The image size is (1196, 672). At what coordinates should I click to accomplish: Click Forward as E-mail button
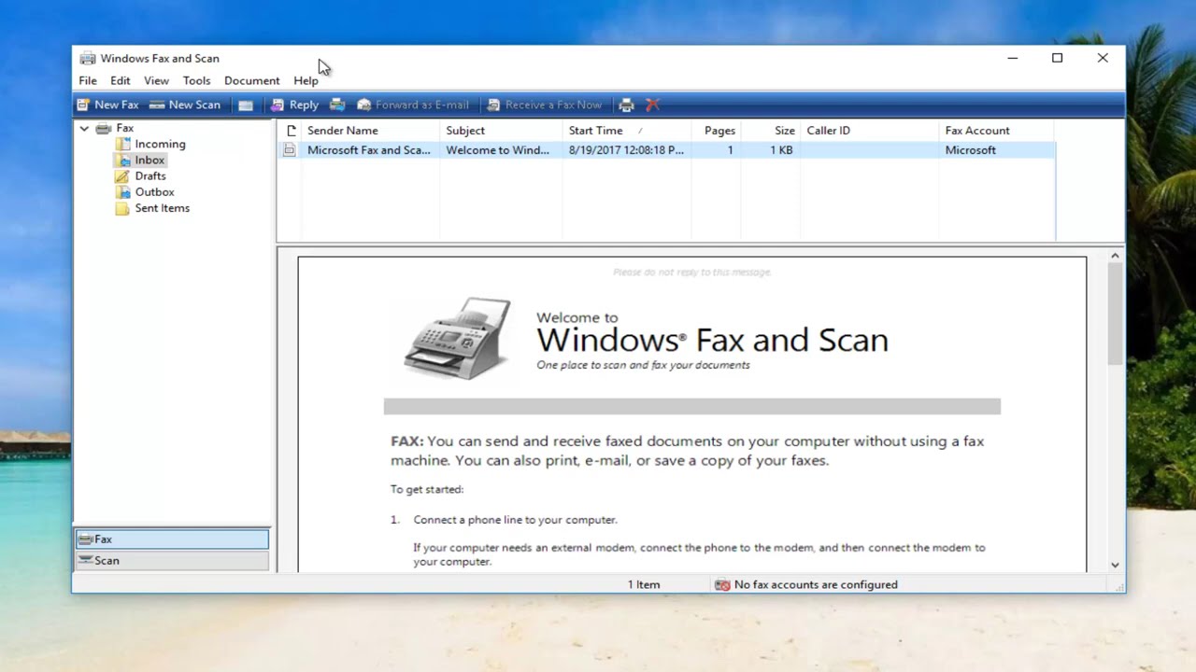(x=413, y=105)
